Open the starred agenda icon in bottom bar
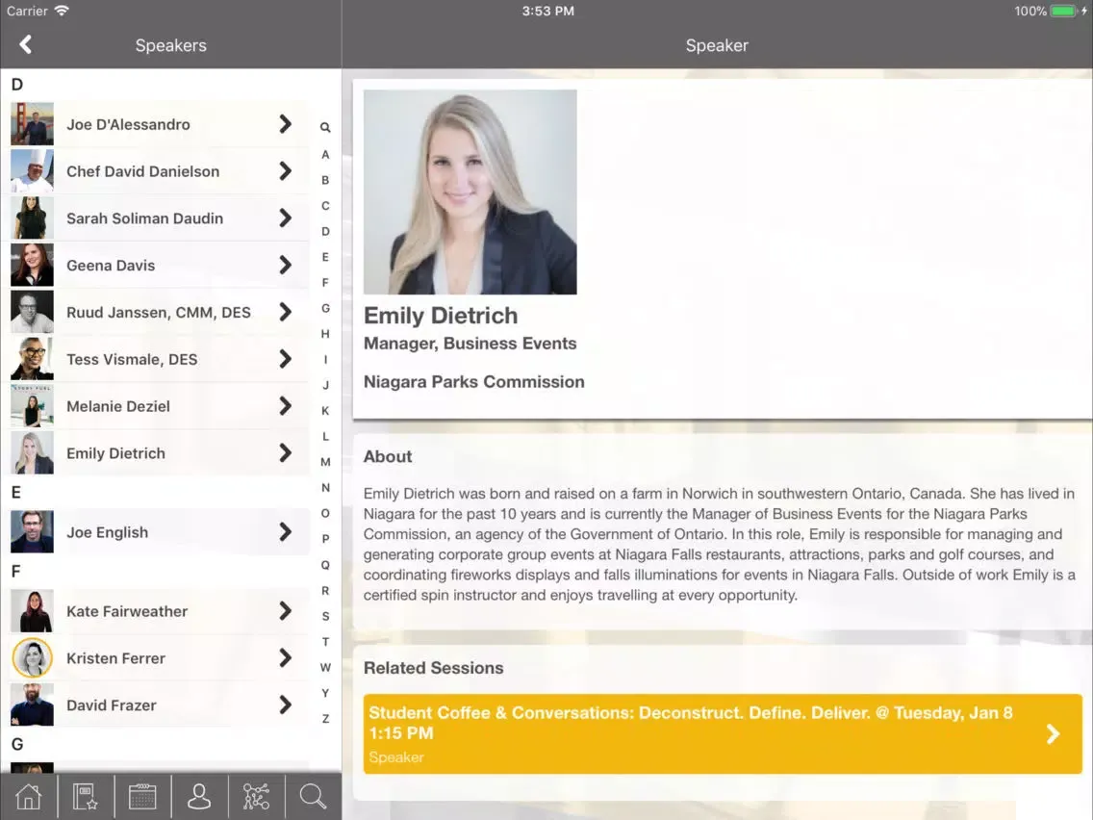Image resolution: width=1093 pixels, height=820 pixels. tap(85, 796)
